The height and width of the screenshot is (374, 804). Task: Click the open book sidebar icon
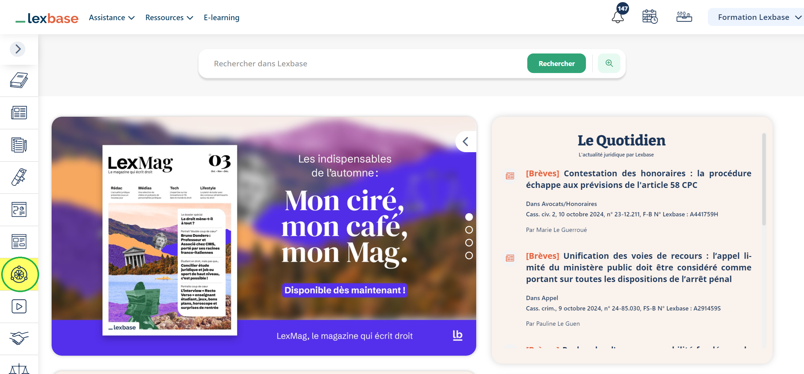(19, 80)
